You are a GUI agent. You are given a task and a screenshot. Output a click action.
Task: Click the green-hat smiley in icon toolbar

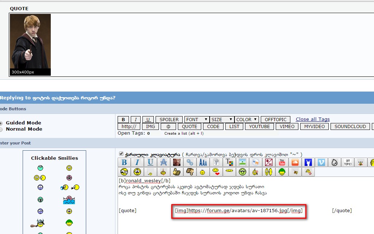pyautogui.click(x=282, y=172)
